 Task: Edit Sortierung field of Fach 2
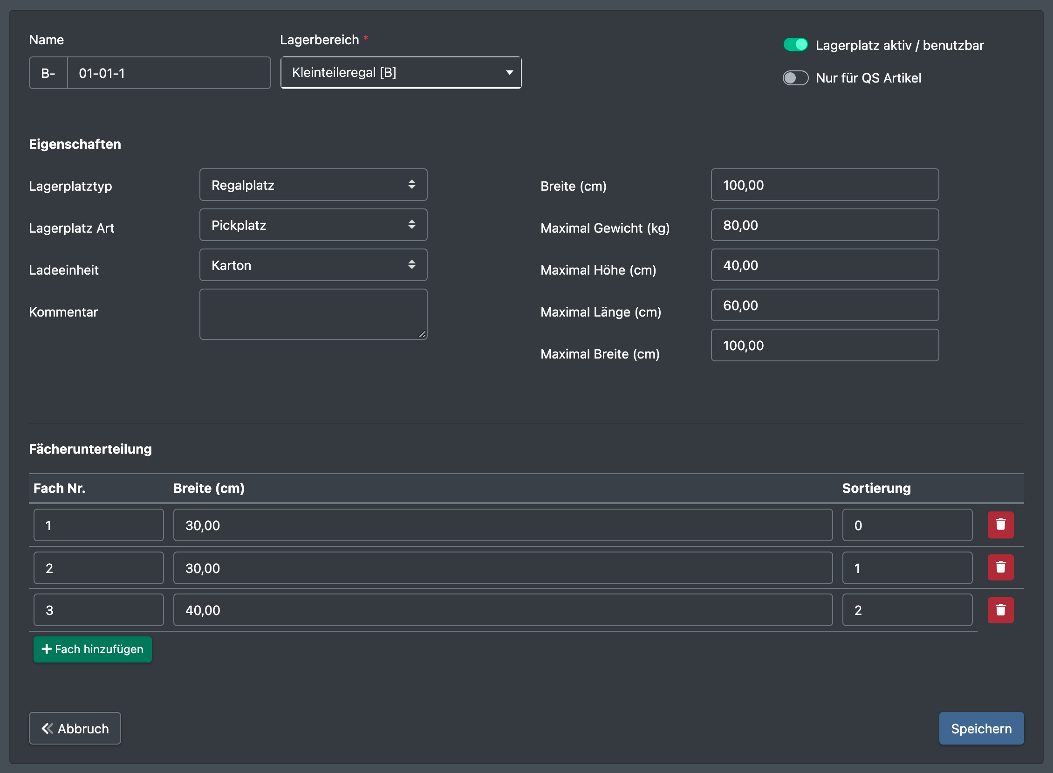pyautogui.click(x=907, y=567)
